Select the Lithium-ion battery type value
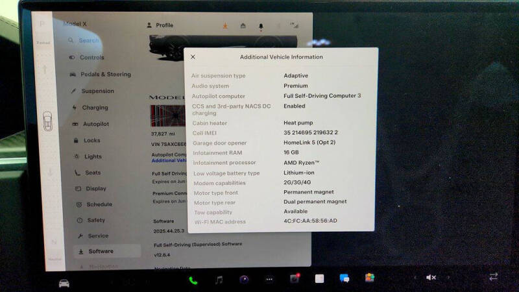 click(x=299, y=173)
